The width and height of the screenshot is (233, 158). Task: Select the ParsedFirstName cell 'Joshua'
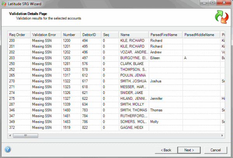click(166, 81)
